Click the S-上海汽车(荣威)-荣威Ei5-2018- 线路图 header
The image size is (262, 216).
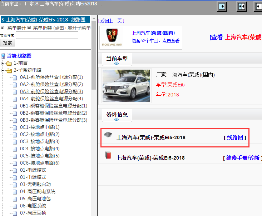point(45,20)
